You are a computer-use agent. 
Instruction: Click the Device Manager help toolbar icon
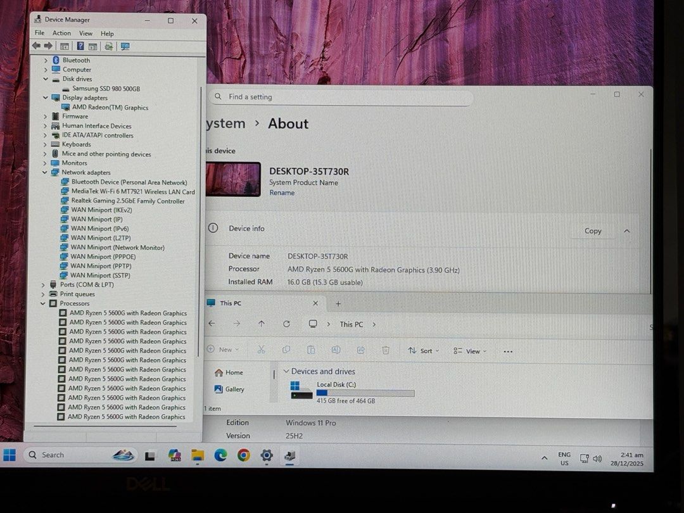click(x=80, y=46)
